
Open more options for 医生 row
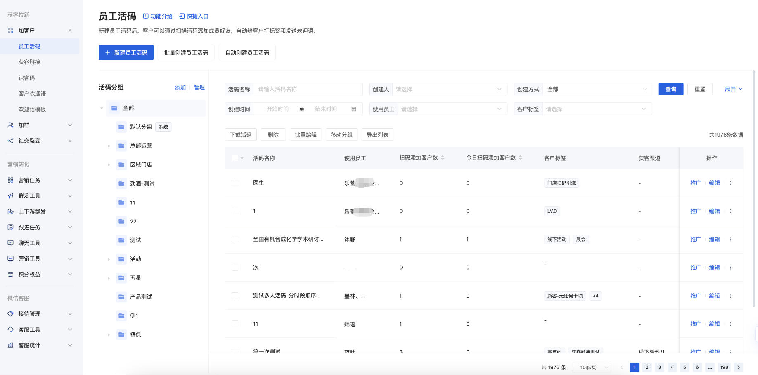pos(730,183)
